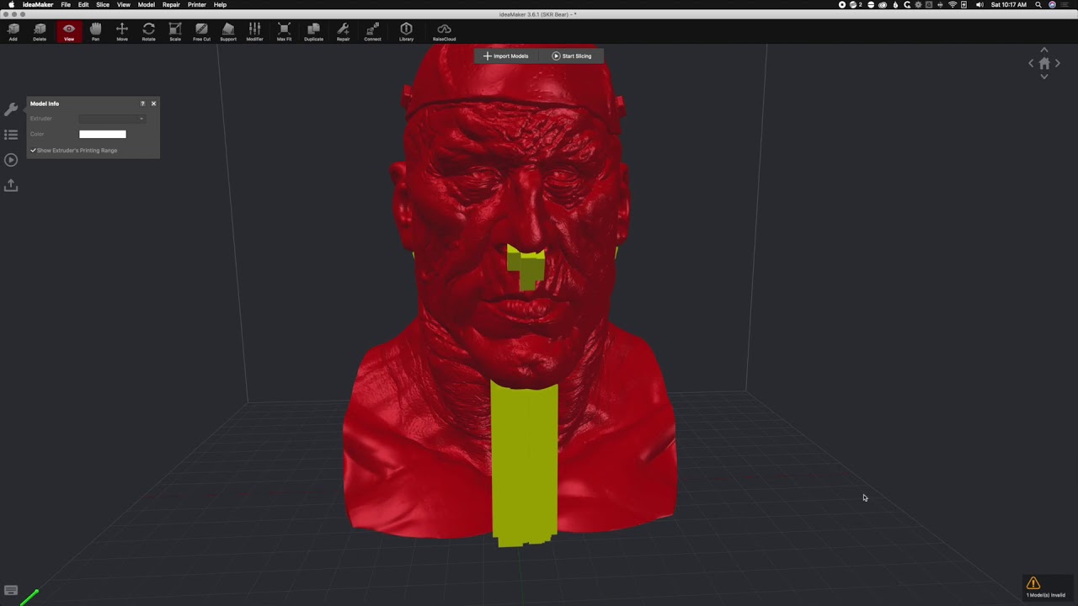Open Spotlight search magnifier icon
This screenshot has height=606, width=1078.
coord(1038,5)
